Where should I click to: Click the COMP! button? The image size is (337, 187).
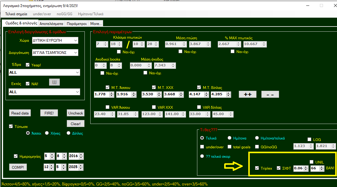[18, 167]
